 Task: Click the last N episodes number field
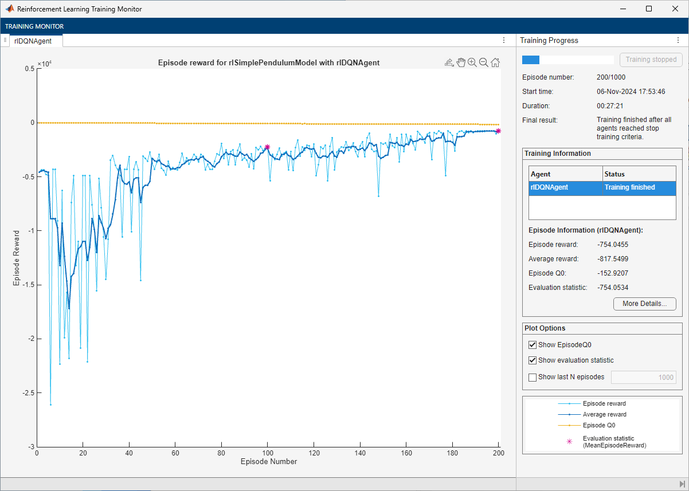click(643, 377)
